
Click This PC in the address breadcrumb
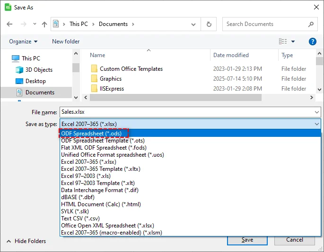[79, 24]
